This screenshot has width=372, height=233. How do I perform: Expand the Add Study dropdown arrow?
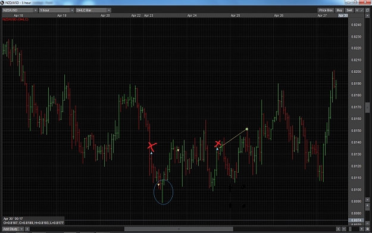click(x=21, y=229)
